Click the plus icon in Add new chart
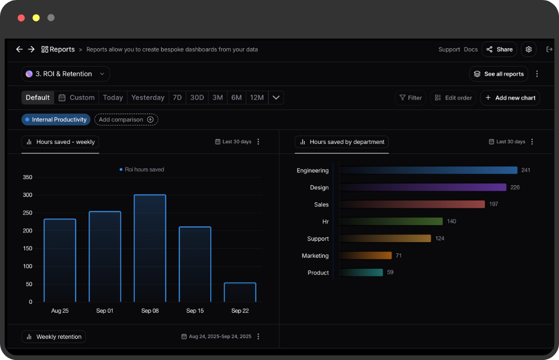Image resolution: width=559 pixels, height=360 pixels. [x=488, y=98]
